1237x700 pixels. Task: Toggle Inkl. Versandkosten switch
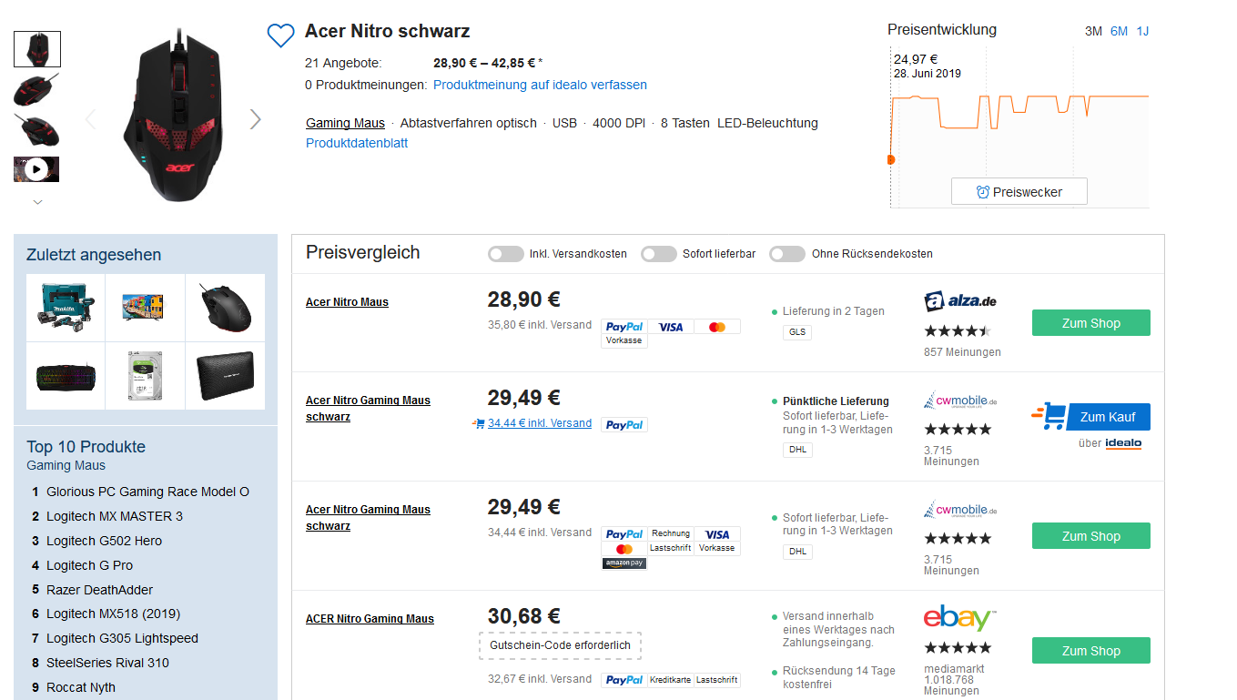[x=505, y=254]
